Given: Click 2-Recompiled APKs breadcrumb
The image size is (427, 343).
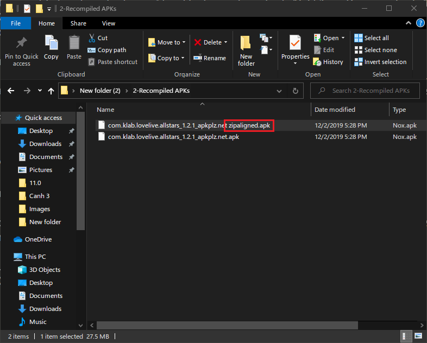Looking at the screenshot, I should point(161,91).
